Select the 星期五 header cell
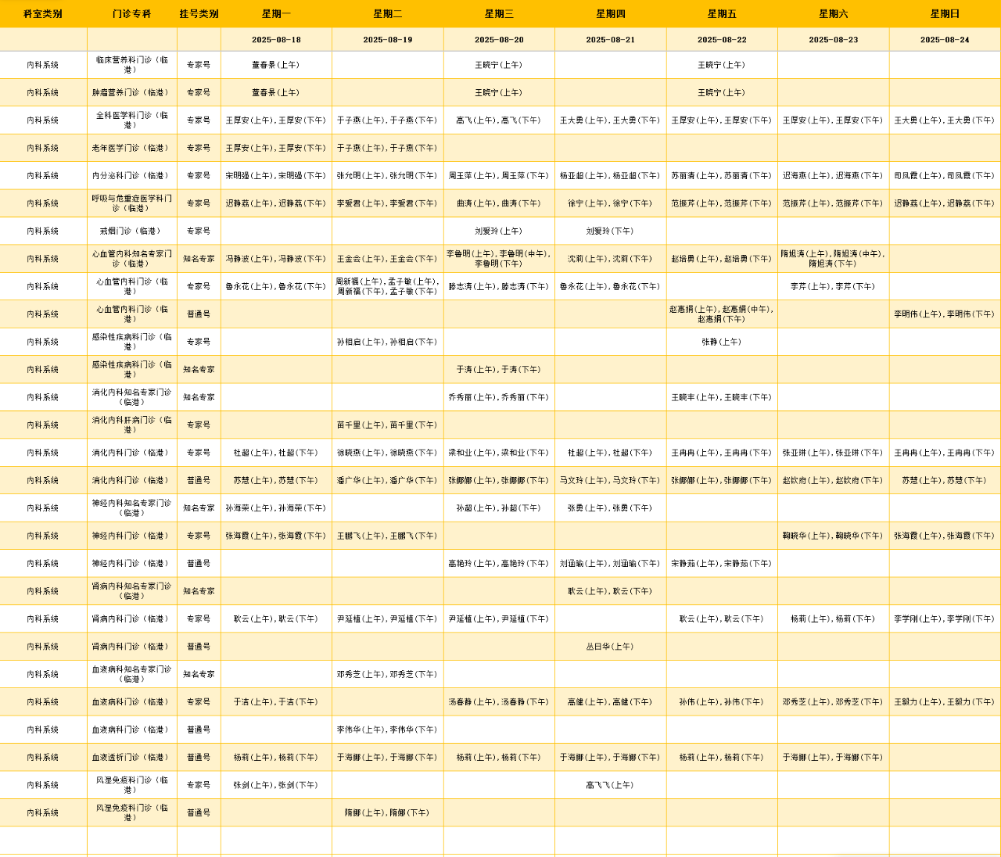1001x857 pixels. pos(722,14)
